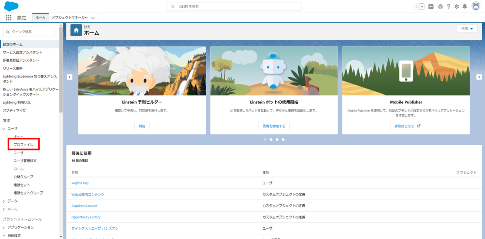Collapse the 機能設定 section

point(4,235)
